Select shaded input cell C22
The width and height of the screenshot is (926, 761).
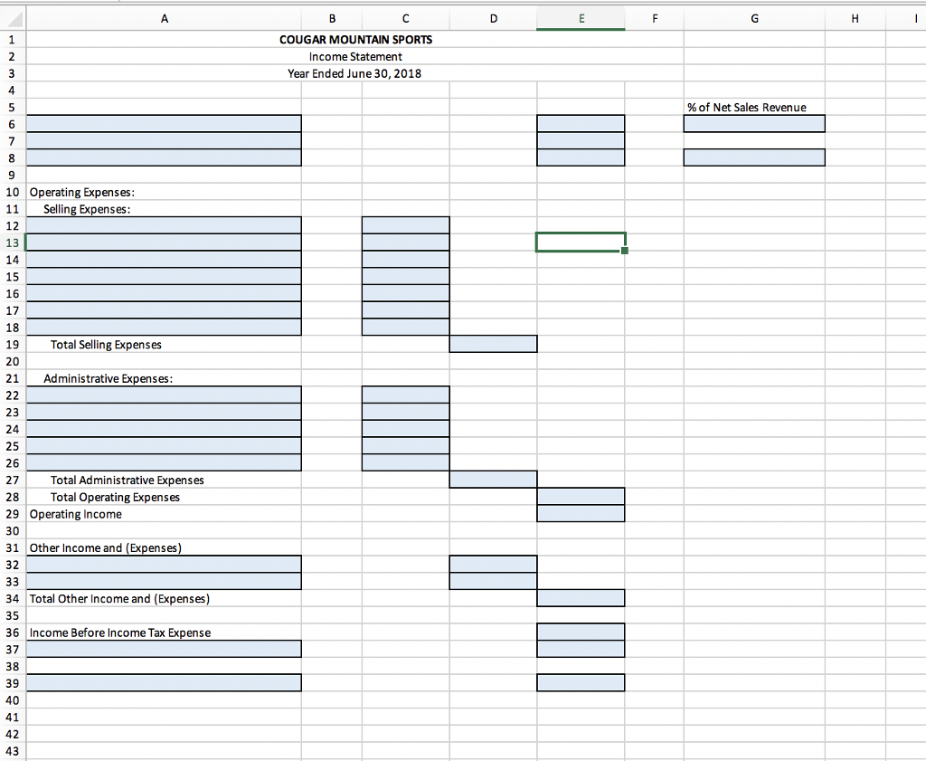(405, 395)
